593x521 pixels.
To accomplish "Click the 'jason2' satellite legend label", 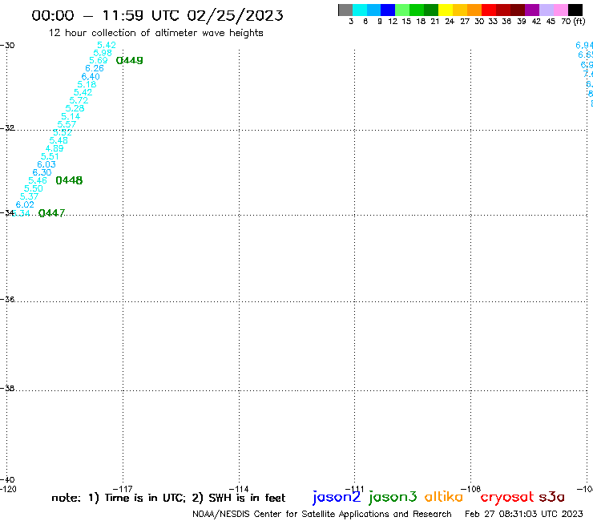I will pos(337,497).
